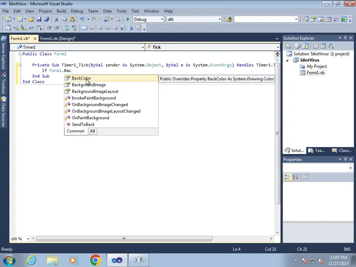Screen dimensions: 356x267
Task: Choose BackgroundImageLayout from the completion list
Action: (111, 91)
